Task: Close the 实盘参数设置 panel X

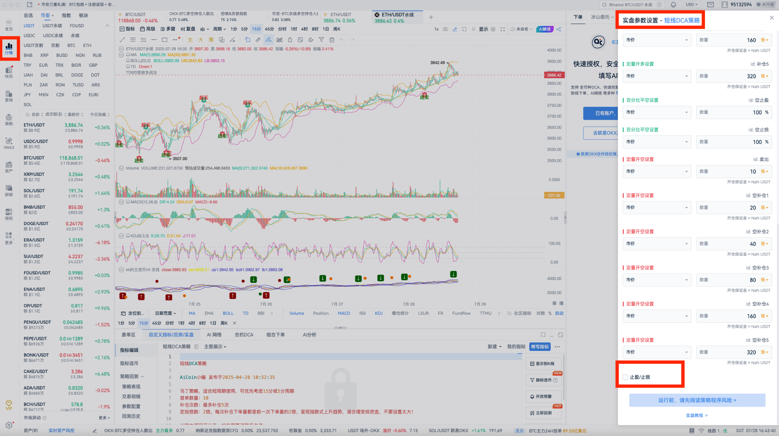Action: 771,18
